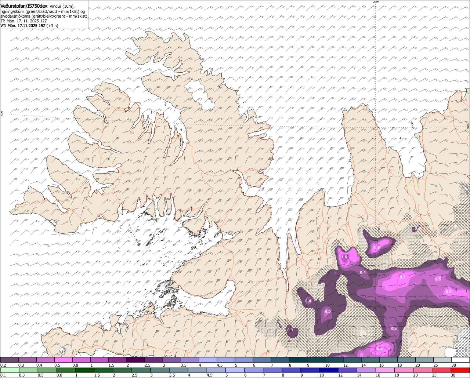
Task: Select upper legend swatch starting at 12
Action: 352,360
